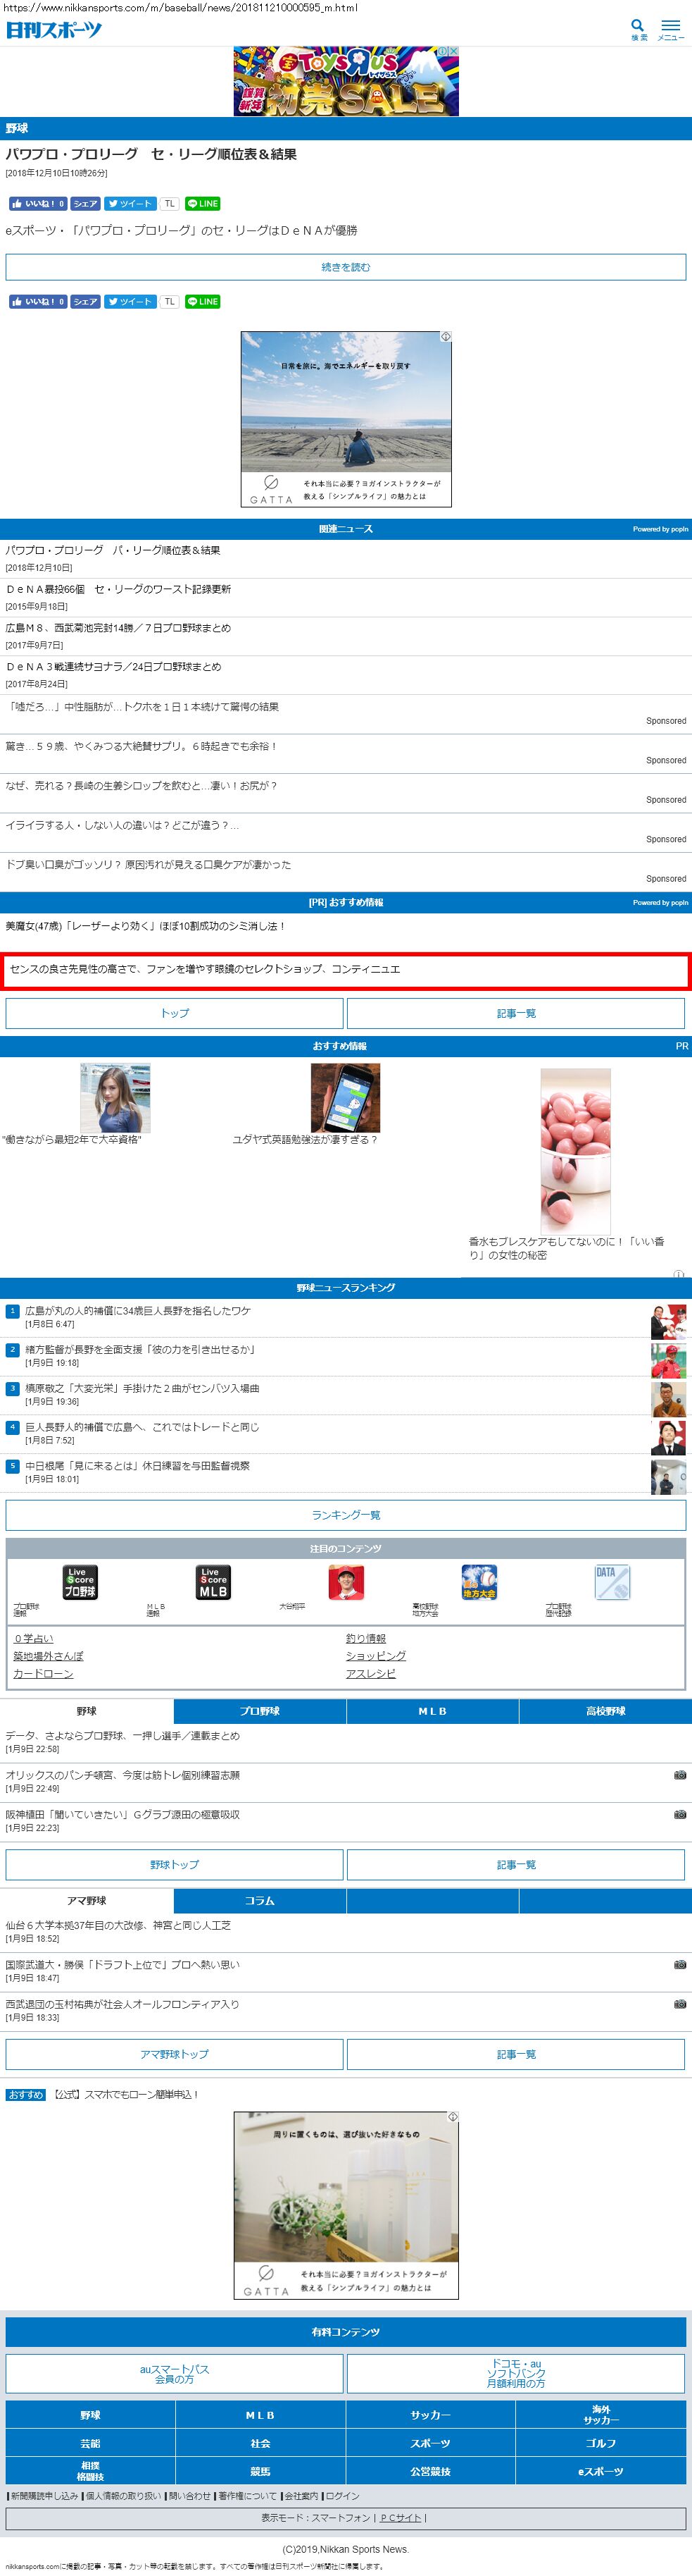Click the search magnifier icon
Image resolution: width=692 pixels, height=2576 pixels.
point(638,28)
